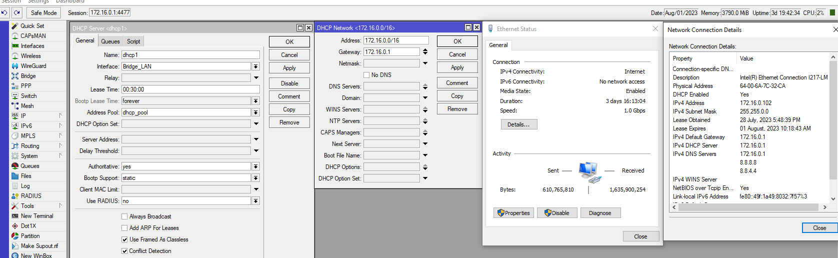The image size is (838, 258).
Task: Open Routing menu icon
Action: click(15, 146)
